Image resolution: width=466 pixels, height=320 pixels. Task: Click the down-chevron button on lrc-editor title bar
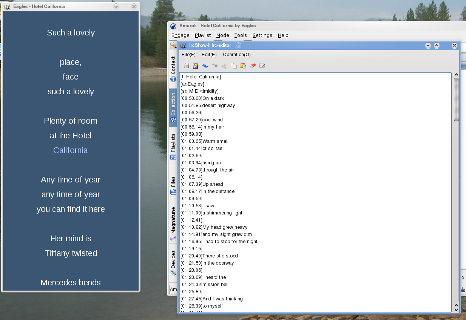(428, 46)
